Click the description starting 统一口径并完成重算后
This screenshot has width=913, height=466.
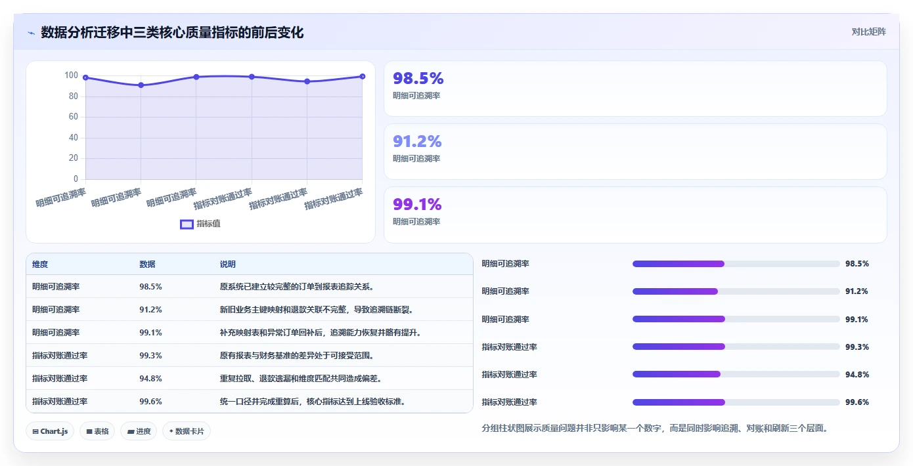click(x=312, y=402)
